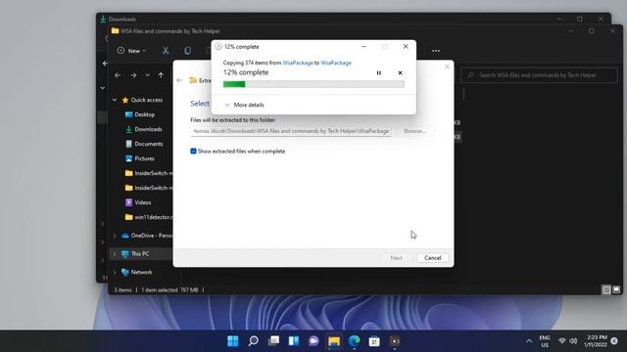Image resolution: width=627 pixels, height=352 pixels.
Task: Pause the file copy operation
Action: 379,73
